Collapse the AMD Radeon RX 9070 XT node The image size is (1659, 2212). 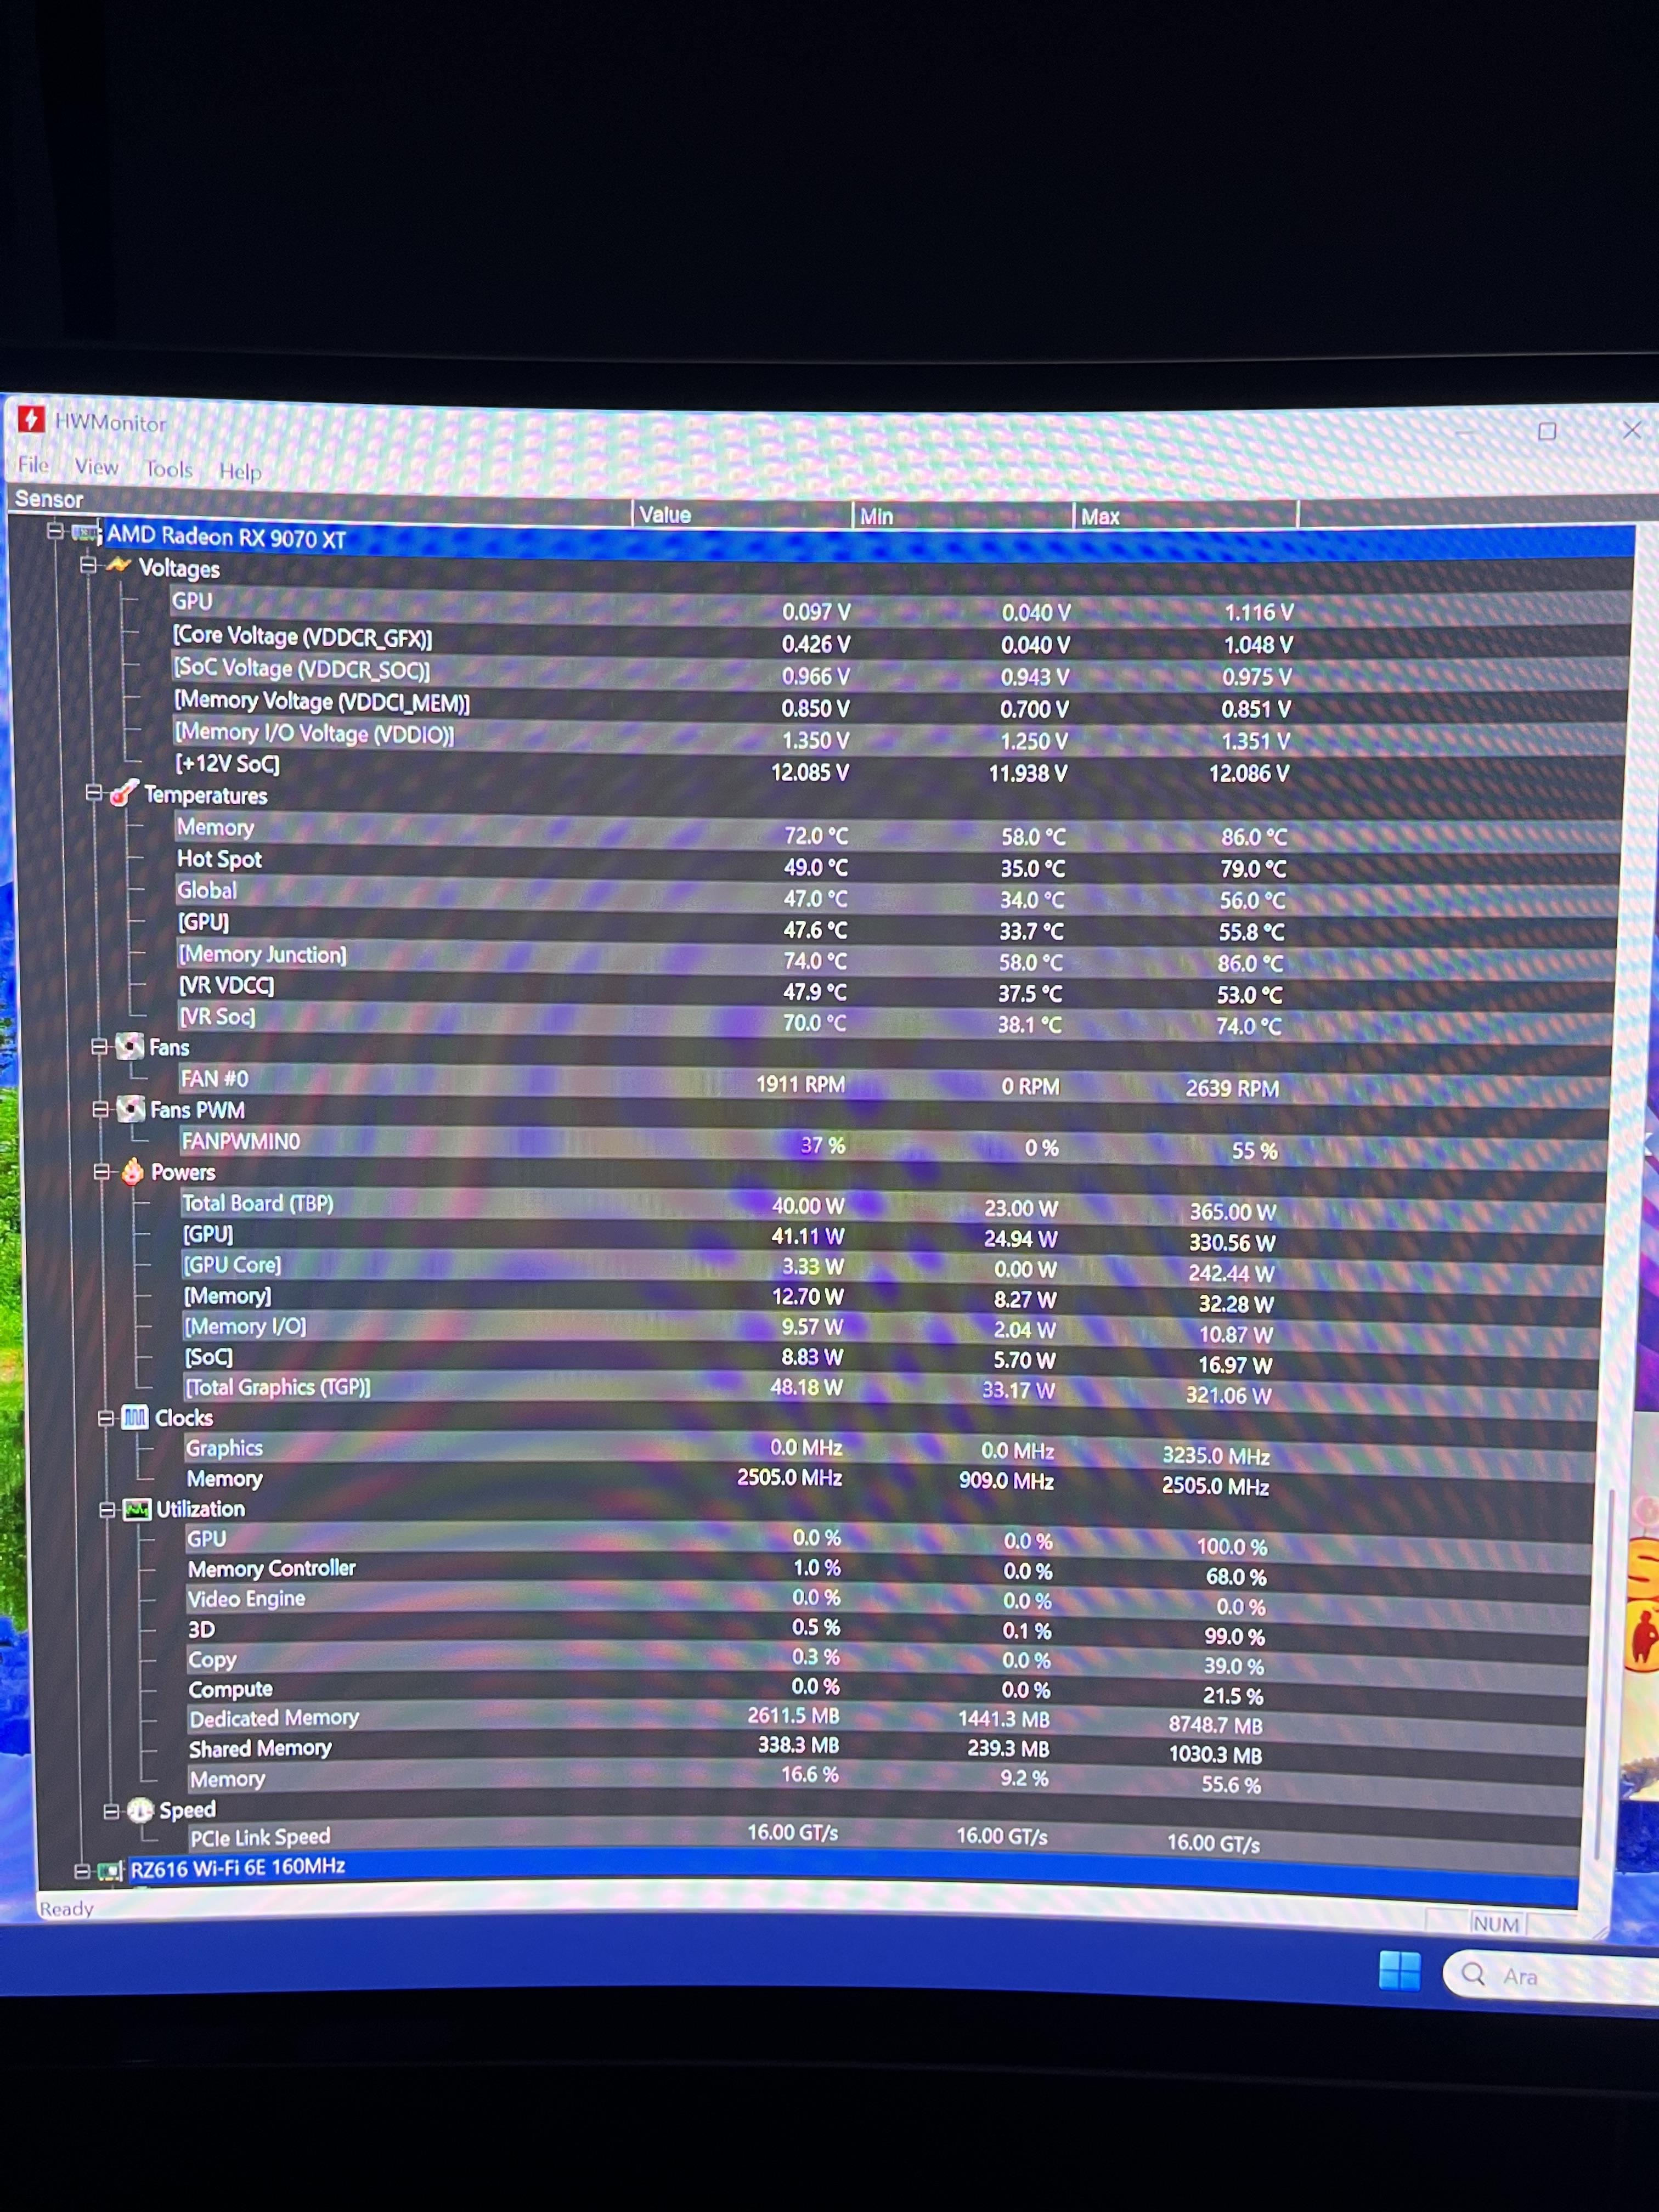tap(55, 531)
